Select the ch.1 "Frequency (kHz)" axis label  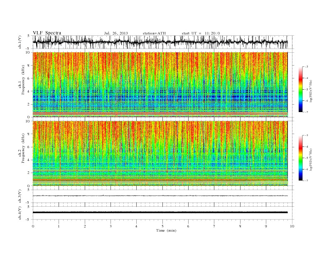(23, 80)
